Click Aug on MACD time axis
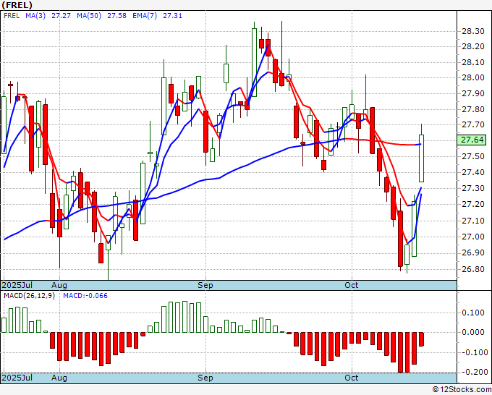492x395 pixels. point(59,378)
